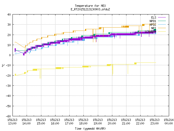Image resolution: width=174 pixels, height=131 pixels.
Task: Click the °C y-axis unit label
Action: pyautogui.click(x=3, y=65)
